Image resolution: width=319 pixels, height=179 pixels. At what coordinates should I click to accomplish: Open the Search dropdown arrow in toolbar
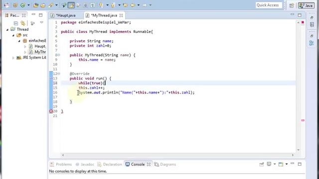point(56,5)
